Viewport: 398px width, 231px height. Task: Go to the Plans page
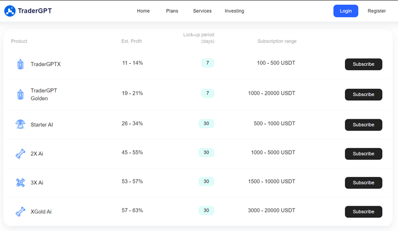(172, 11)
